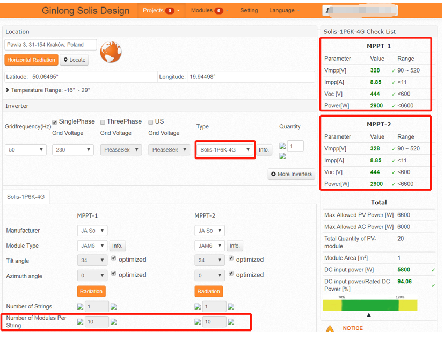Toggle MPPT-1 azimuth angle optimized checkbox
The height and width of the screenshot is (338, 444).
tap(113, 274)
